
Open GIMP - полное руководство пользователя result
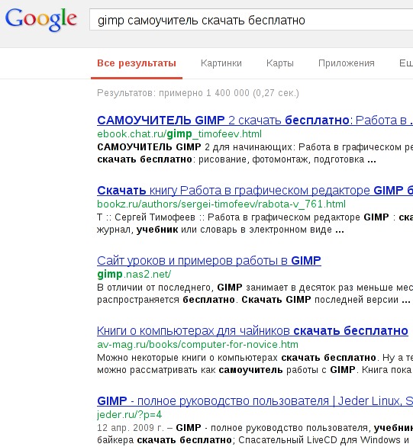pos(255,400)
